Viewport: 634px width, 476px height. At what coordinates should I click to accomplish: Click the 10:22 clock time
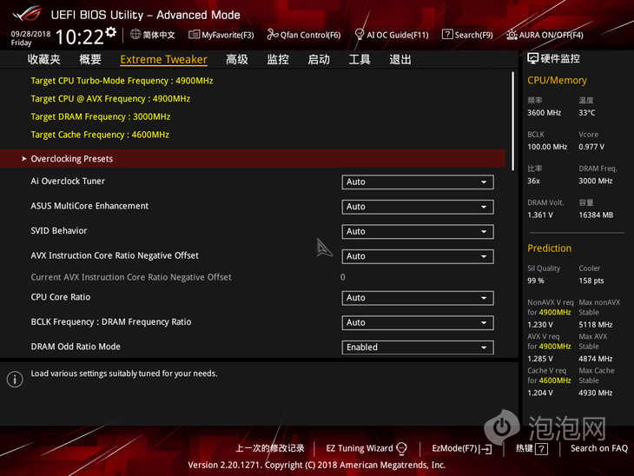click(x=79, y=37)
